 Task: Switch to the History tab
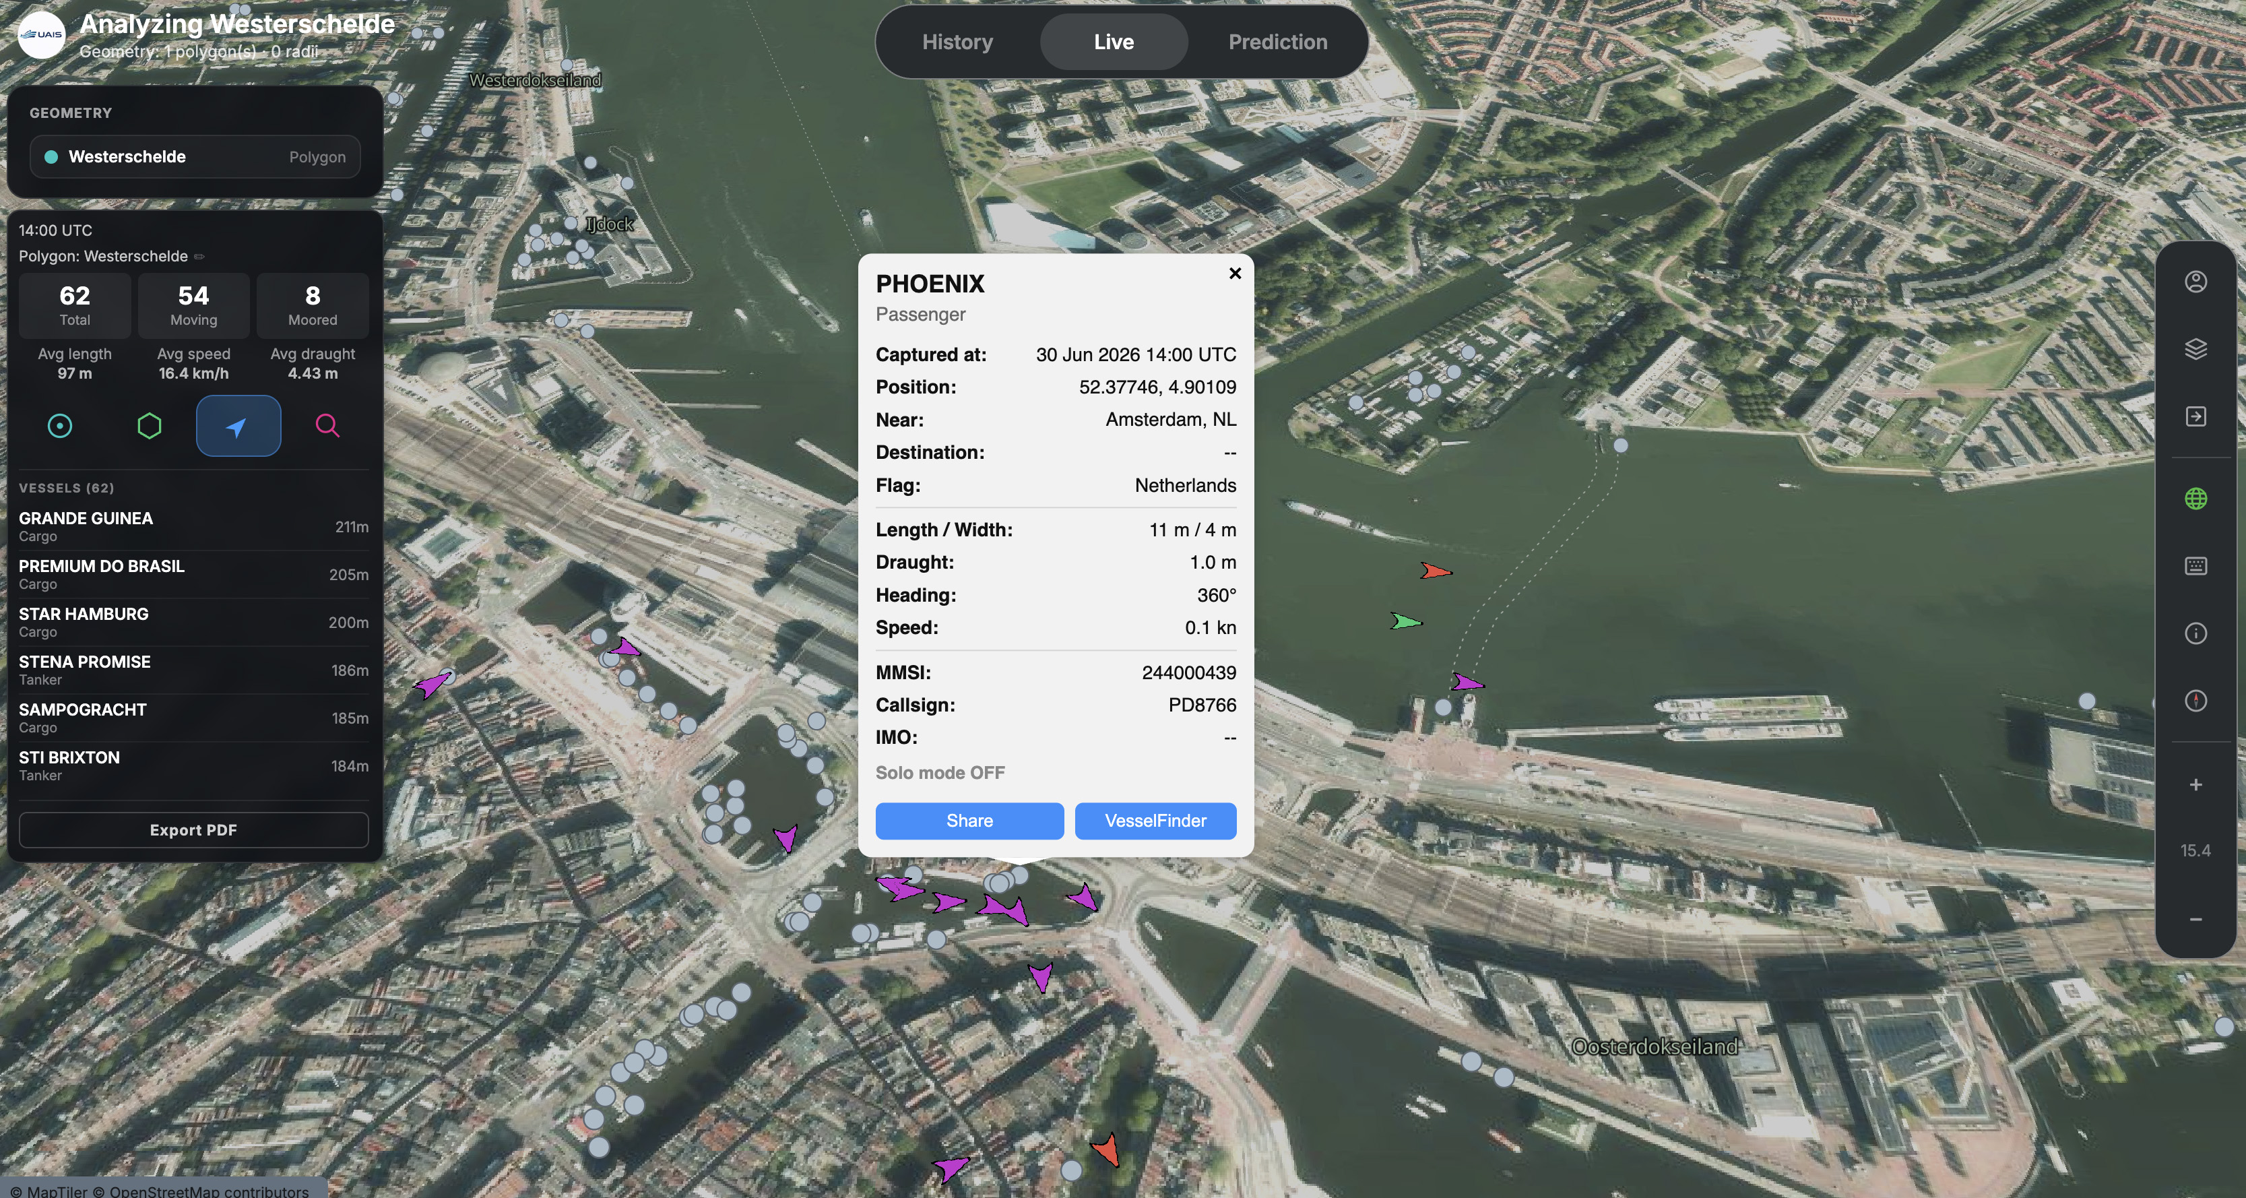pyautogui.click(x=957, y=42)
